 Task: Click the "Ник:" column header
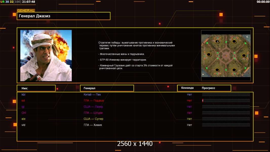point(36,88)
